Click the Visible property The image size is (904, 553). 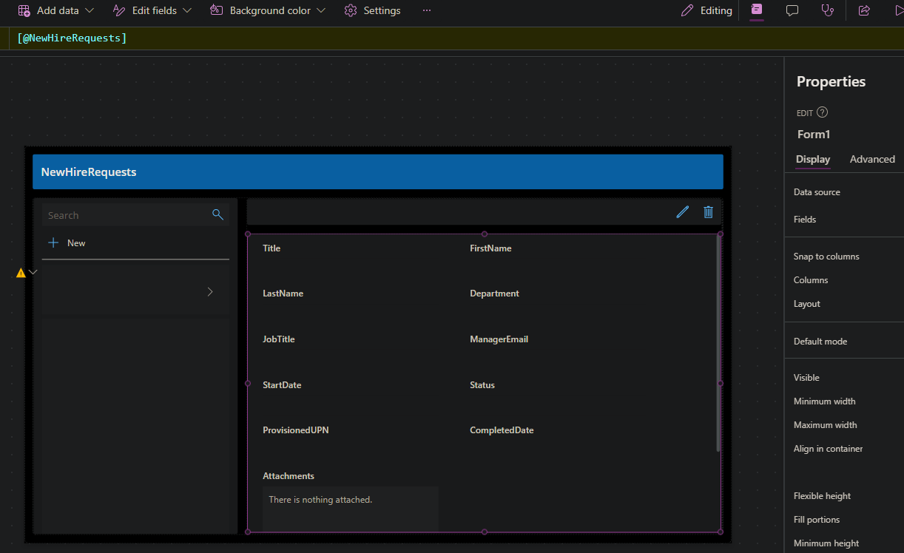(x=806, y=378)
